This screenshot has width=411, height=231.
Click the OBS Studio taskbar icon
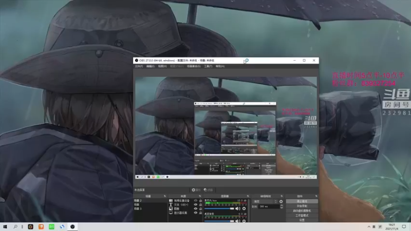pos(72,226)
